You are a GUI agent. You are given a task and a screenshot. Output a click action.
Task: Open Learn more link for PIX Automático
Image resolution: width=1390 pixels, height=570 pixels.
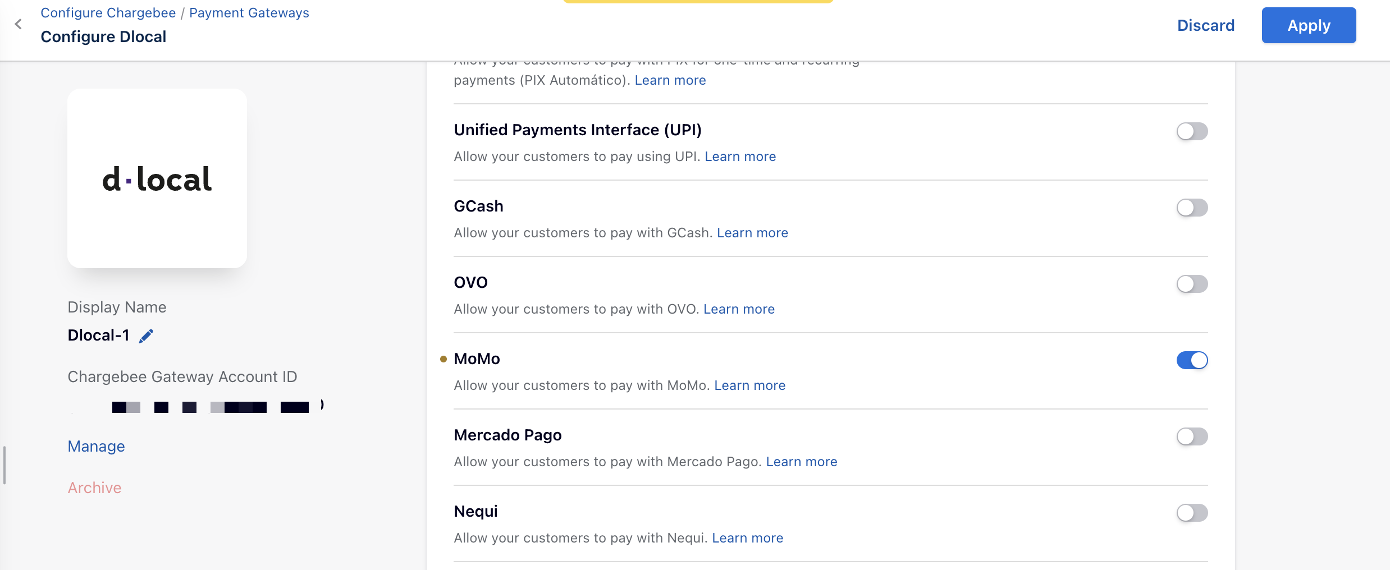670,80
